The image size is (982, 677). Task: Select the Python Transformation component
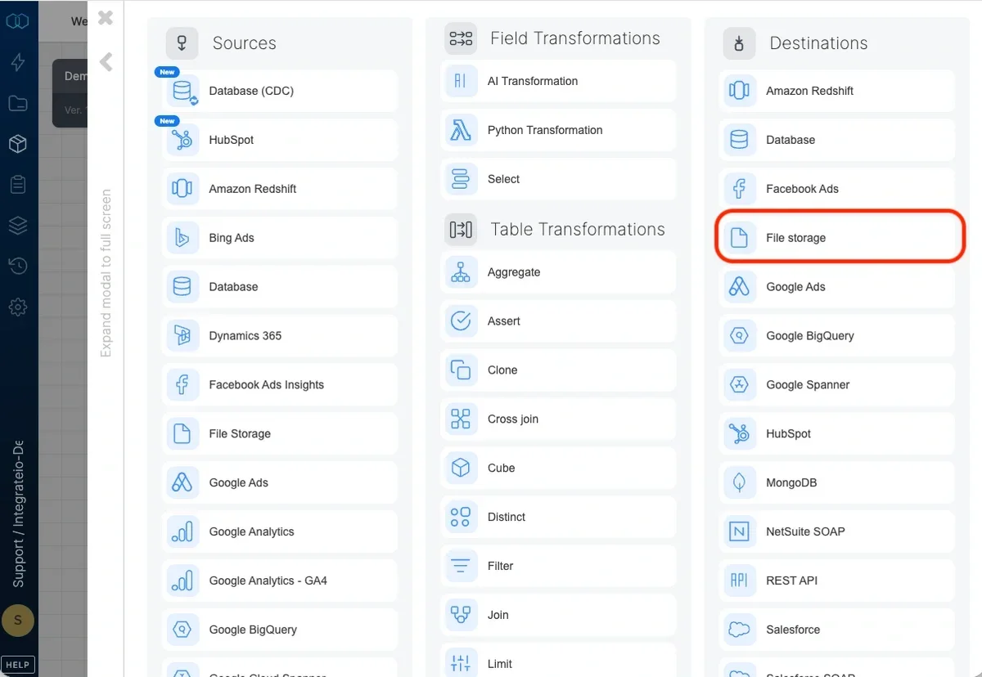559,130
